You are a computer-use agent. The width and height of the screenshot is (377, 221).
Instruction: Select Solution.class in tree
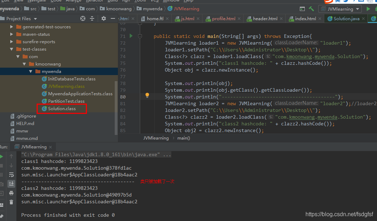pyautogui.click(x=62, y=109)
